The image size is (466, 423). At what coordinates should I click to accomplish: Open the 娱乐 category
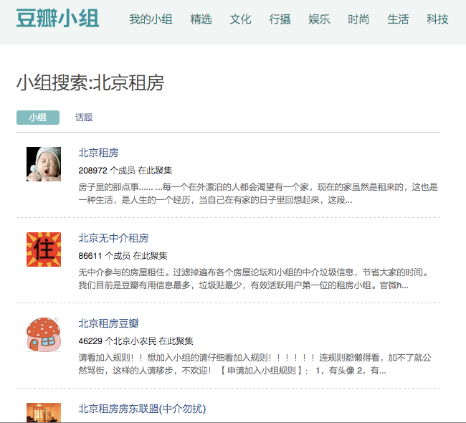tap(319, 19)
